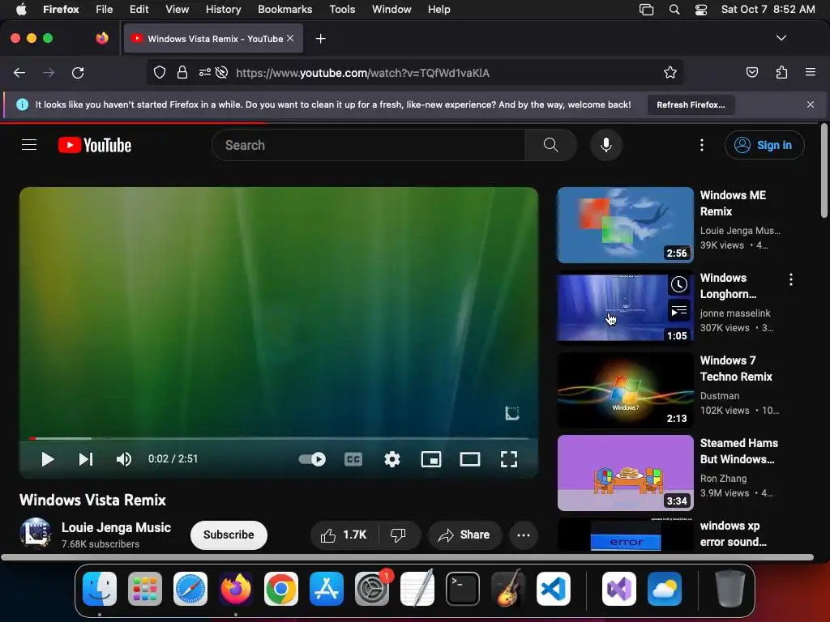Open the Tools menu

click(342, 9)
